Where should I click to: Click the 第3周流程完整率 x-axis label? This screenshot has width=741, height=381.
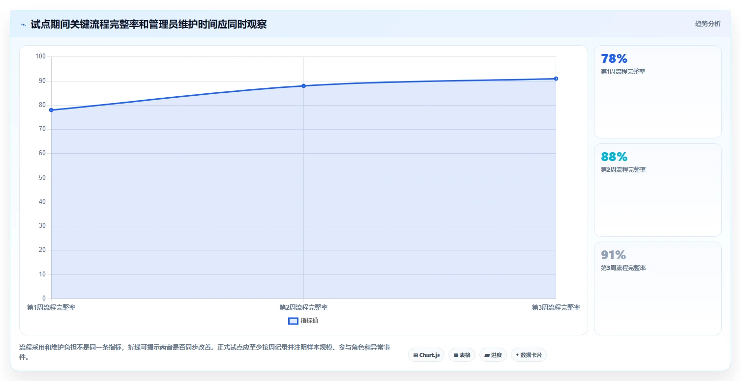[556, 307]
